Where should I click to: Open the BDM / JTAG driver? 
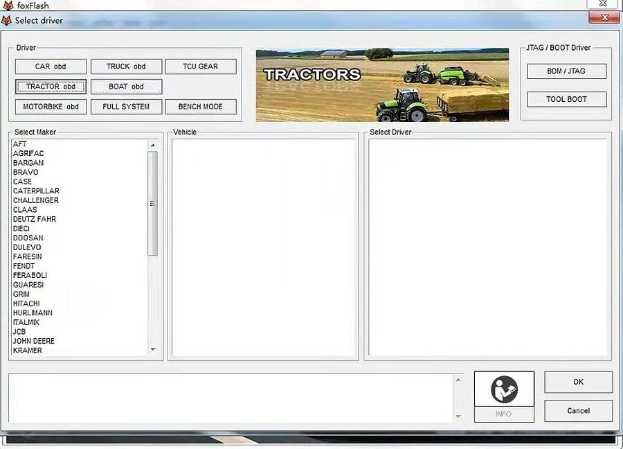(x=566, y=71)
